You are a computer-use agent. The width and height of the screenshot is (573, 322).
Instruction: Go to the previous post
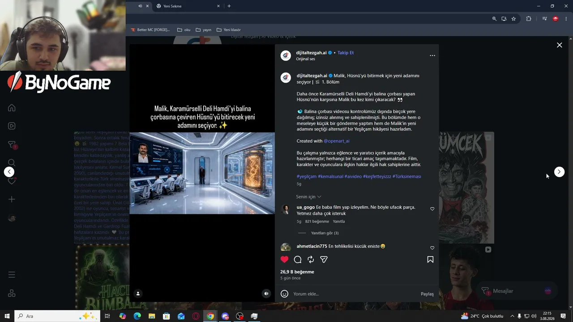(x=9, y=172)
